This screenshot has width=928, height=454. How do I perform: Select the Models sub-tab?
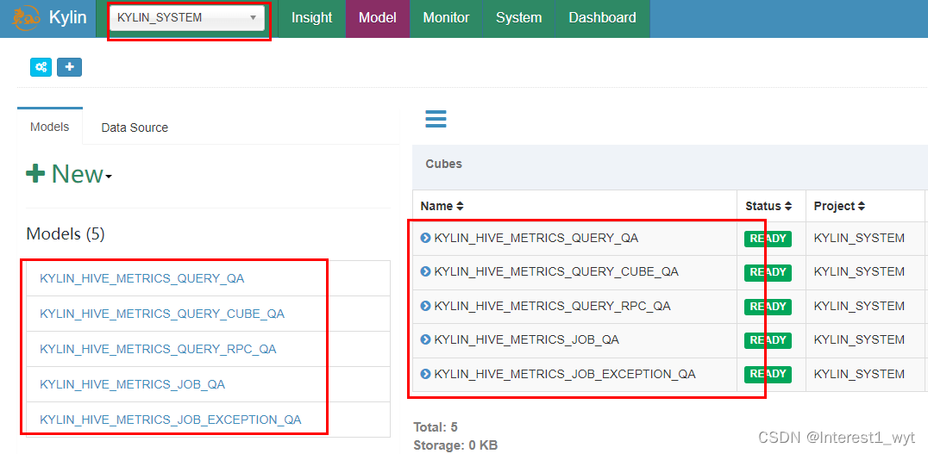[50, 127]
